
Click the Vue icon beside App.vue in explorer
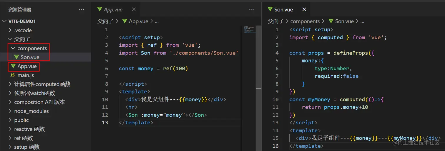coord(13,66)
